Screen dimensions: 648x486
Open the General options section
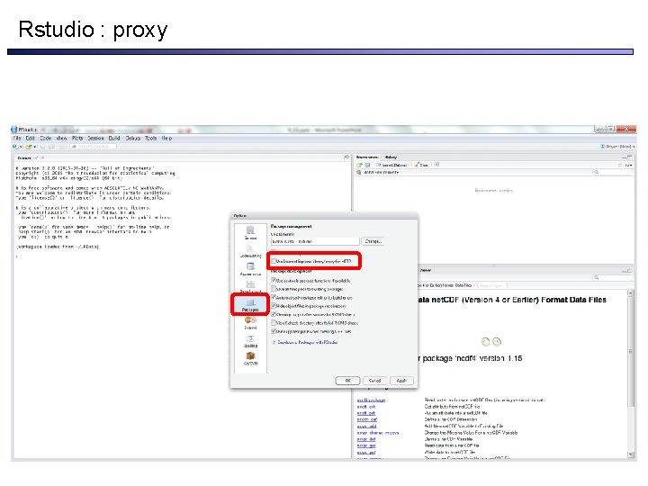coord(250,233)
